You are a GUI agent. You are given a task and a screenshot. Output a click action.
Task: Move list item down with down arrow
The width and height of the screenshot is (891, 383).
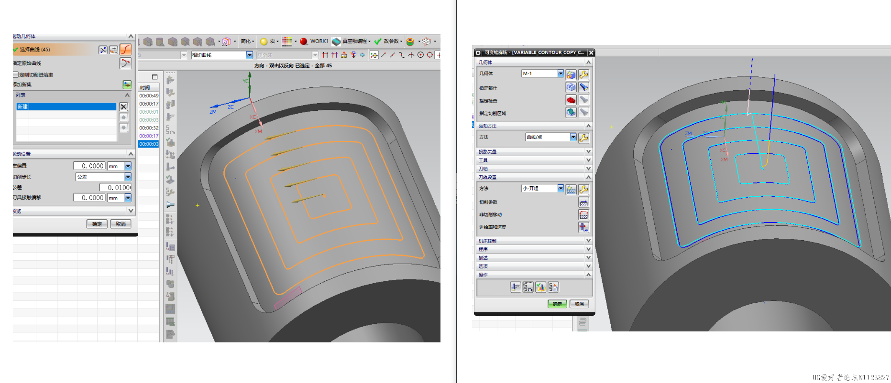(123, 128)
